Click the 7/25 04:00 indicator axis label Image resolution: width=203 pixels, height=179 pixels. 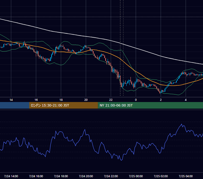point(186,176)
